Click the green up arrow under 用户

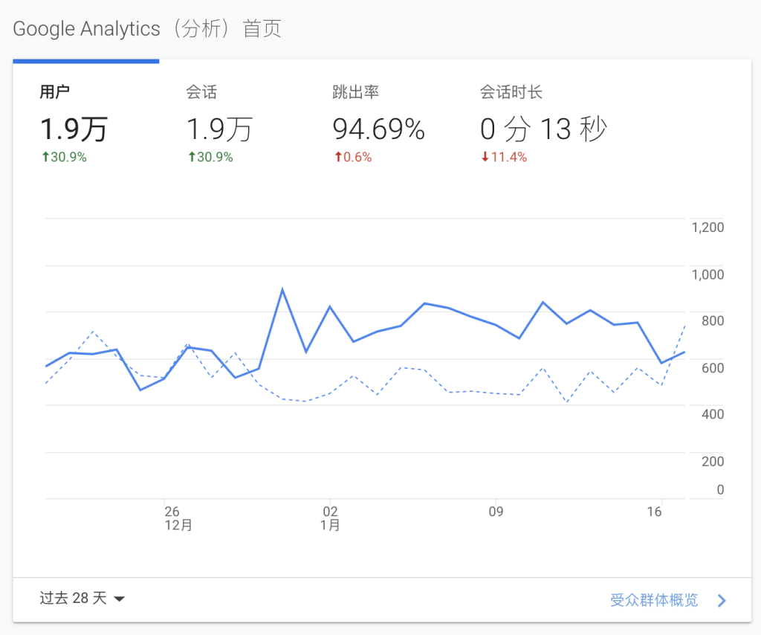45,157
